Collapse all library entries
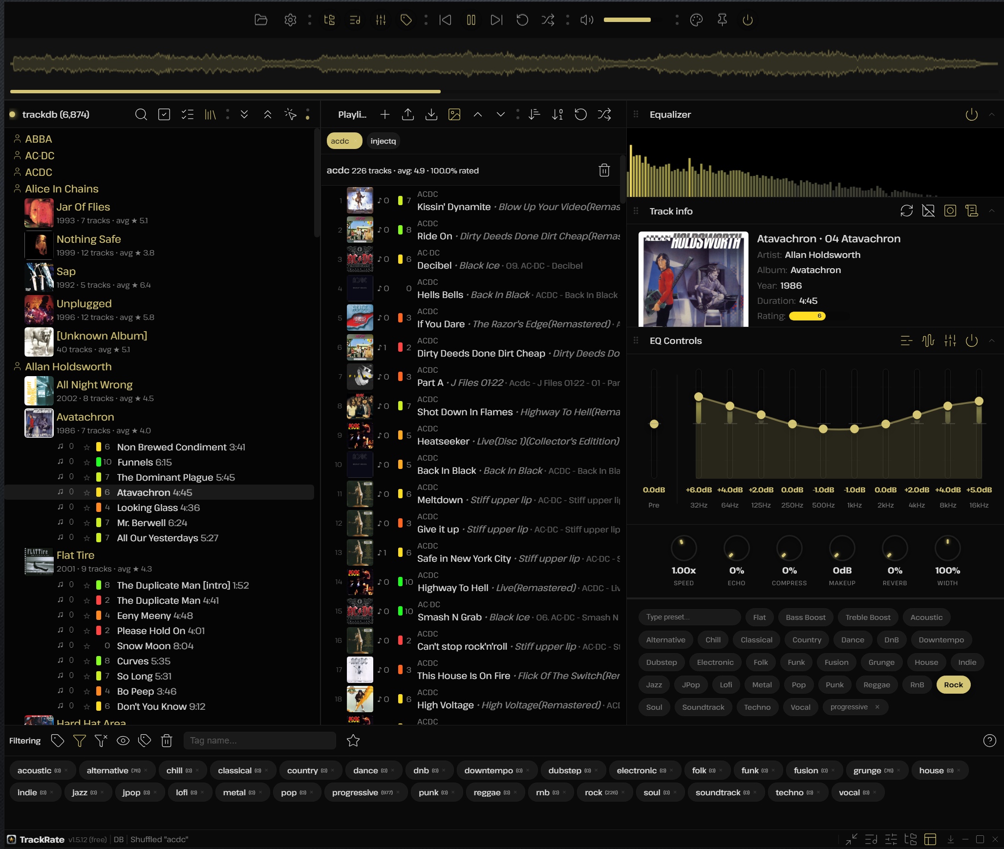This screenshot has width=1004, height=849. coord(268,114)
